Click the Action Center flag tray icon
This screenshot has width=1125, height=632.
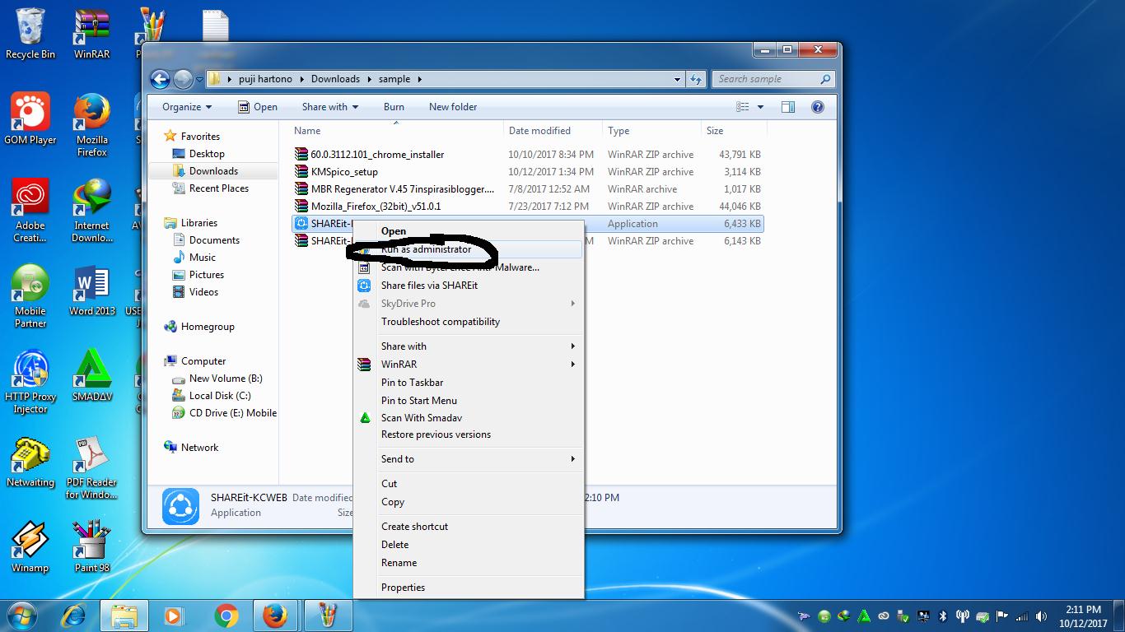[1002, 616]
